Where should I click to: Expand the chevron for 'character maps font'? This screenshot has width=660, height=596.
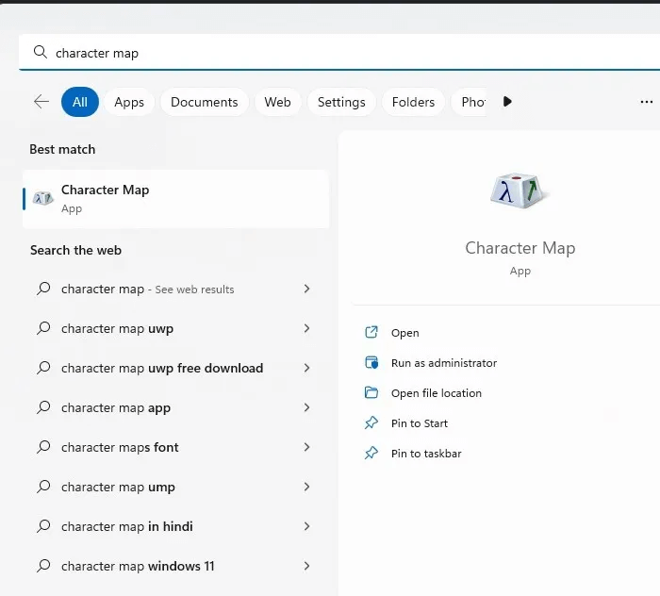(x=306, y=447)
